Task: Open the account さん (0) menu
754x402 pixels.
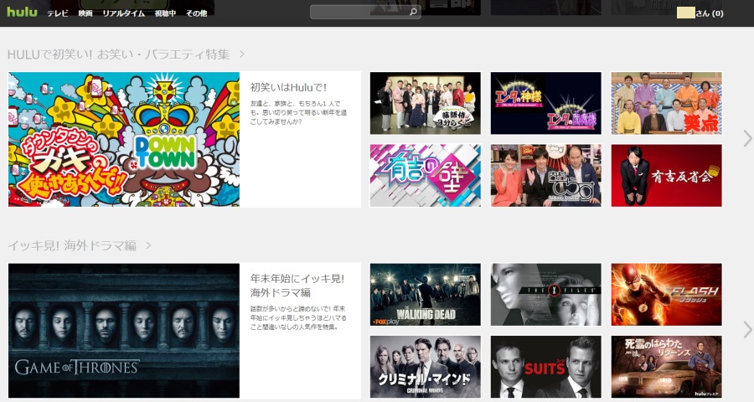Action: 700,13
